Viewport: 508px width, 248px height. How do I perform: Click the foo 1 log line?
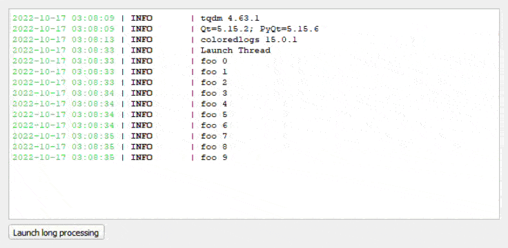pos(214,72)
